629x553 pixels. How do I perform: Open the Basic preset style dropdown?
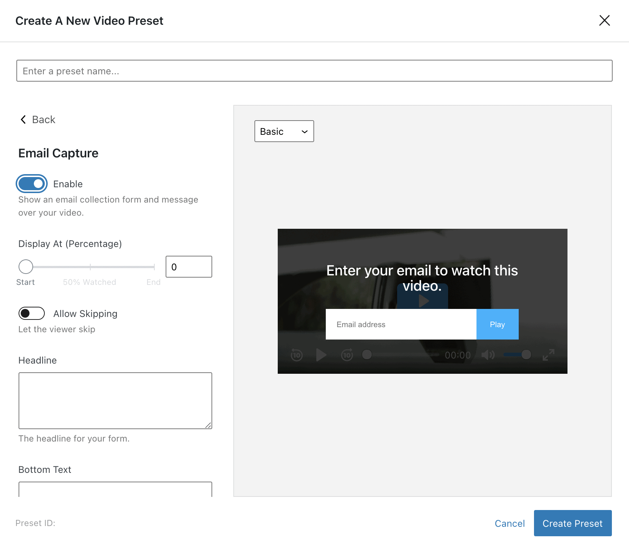(284, 132)
